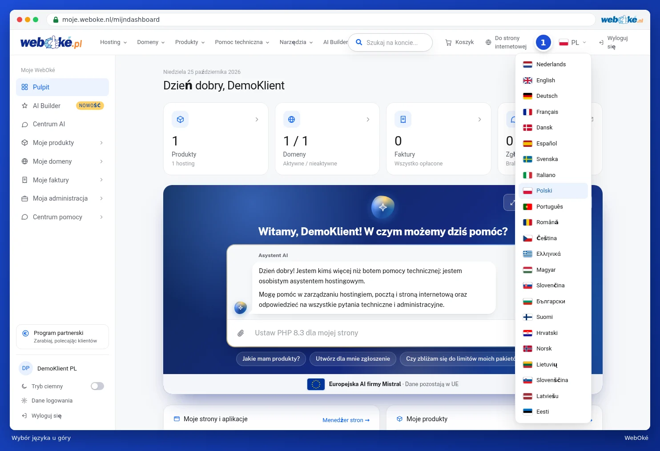Choose Suomi in the language menu
Screen dimensions: 660x451
tap(553, 317)
